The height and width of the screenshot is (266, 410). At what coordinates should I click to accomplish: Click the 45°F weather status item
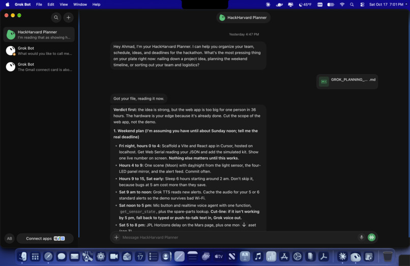[x=305, y=5]
